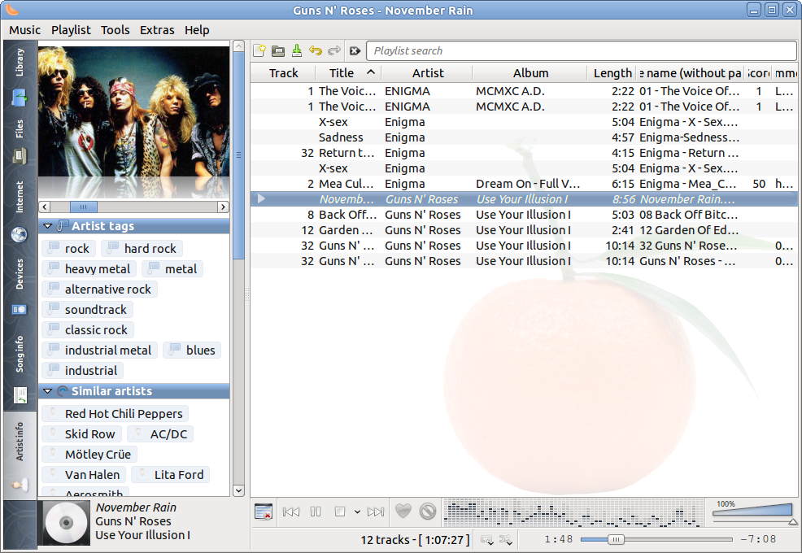Screen dimensions: 802x553
Task: Click the spectrum analyzer display
Action: [x=574, y=512]
